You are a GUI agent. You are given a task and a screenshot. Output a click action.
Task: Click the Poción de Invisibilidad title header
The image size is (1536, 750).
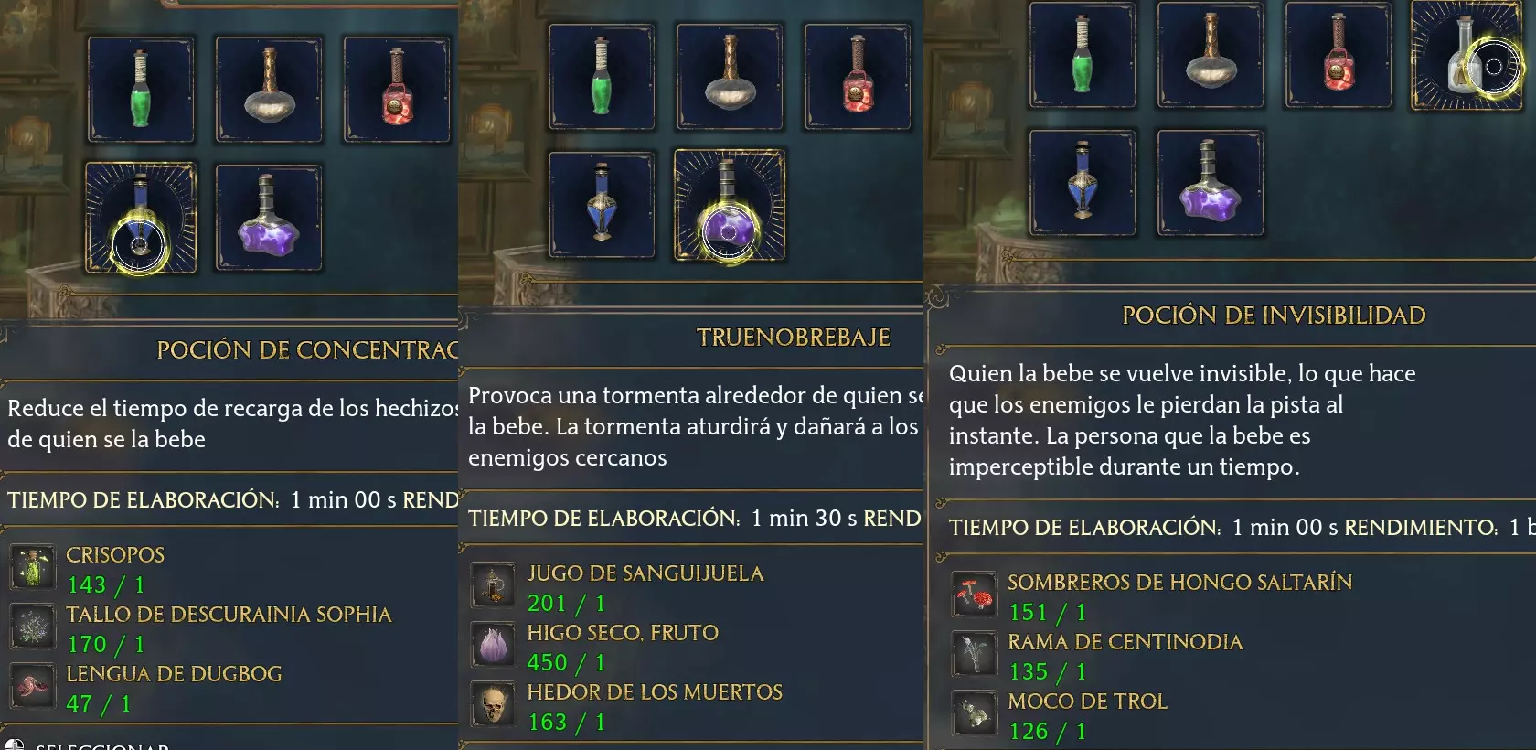pyautogui.click(x=1274, y=316)
